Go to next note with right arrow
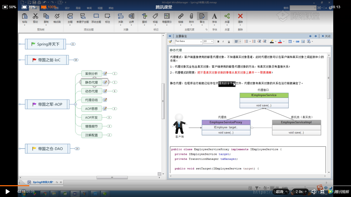The width and height of the screenshot is (351, 197). (316, 36)
